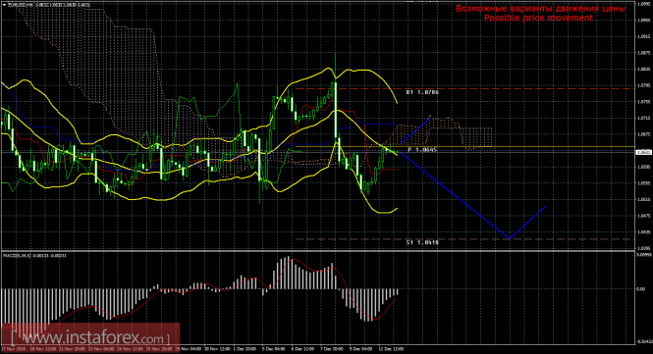
Task: Click the red 'Possible price movement' caption
Action: coord(538,18)
